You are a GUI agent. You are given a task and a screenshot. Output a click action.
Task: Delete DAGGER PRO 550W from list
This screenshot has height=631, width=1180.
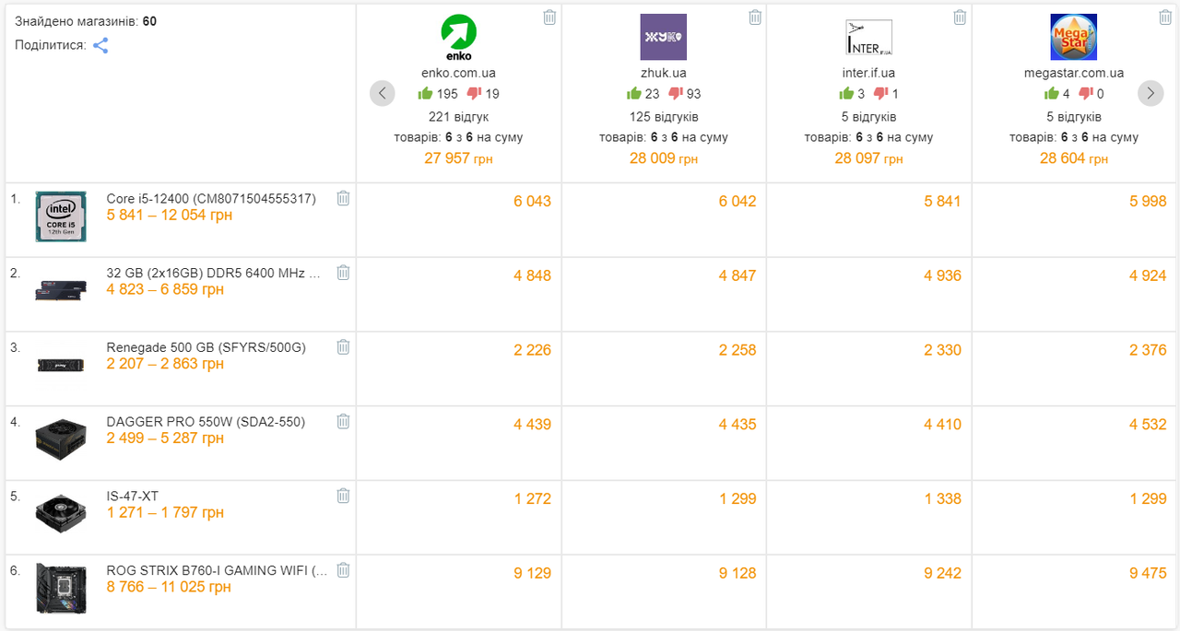[x=343, y=422]
